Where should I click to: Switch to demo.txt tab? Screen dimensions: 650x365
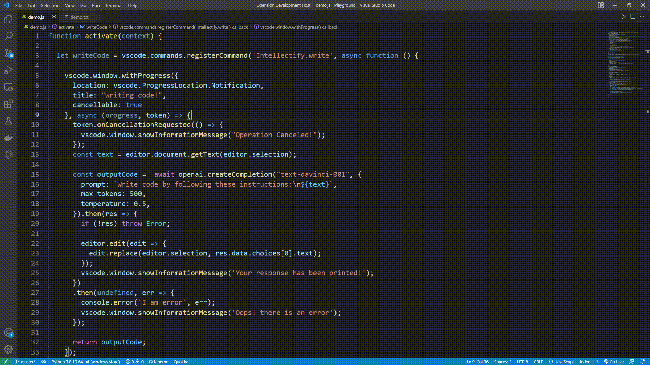[80, 17]
